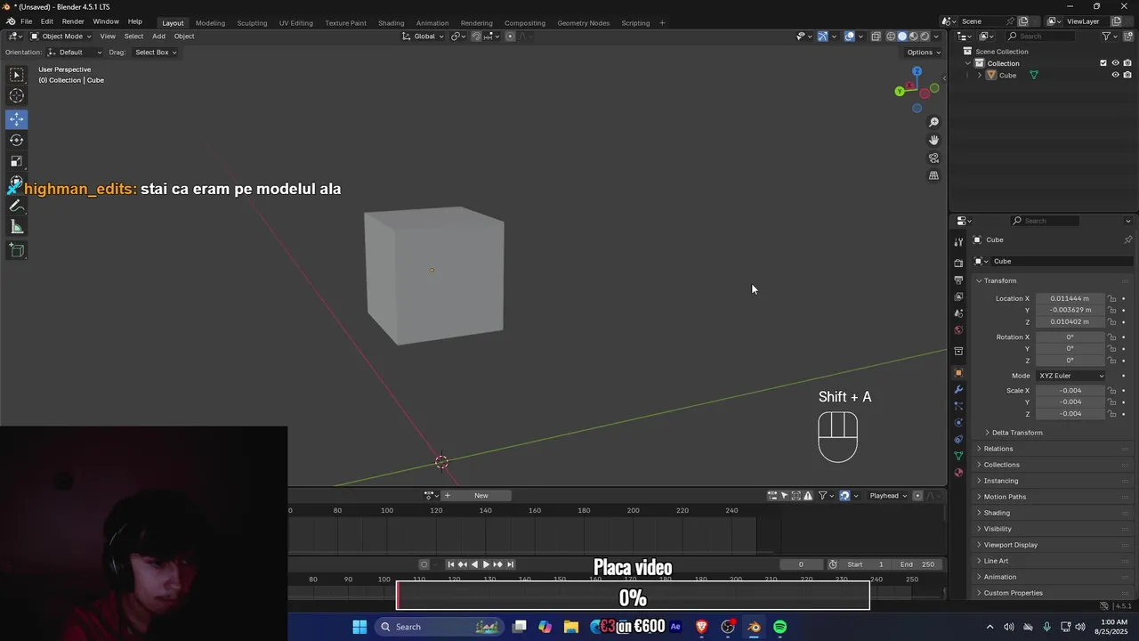Screen dimensions: 1139x641
Task: Open the Add menu in viewport header
Action: 158,37
